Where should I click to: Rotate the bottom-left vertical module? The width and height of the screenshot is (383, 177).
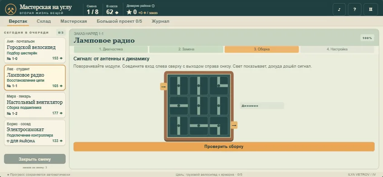click(178, 126)
